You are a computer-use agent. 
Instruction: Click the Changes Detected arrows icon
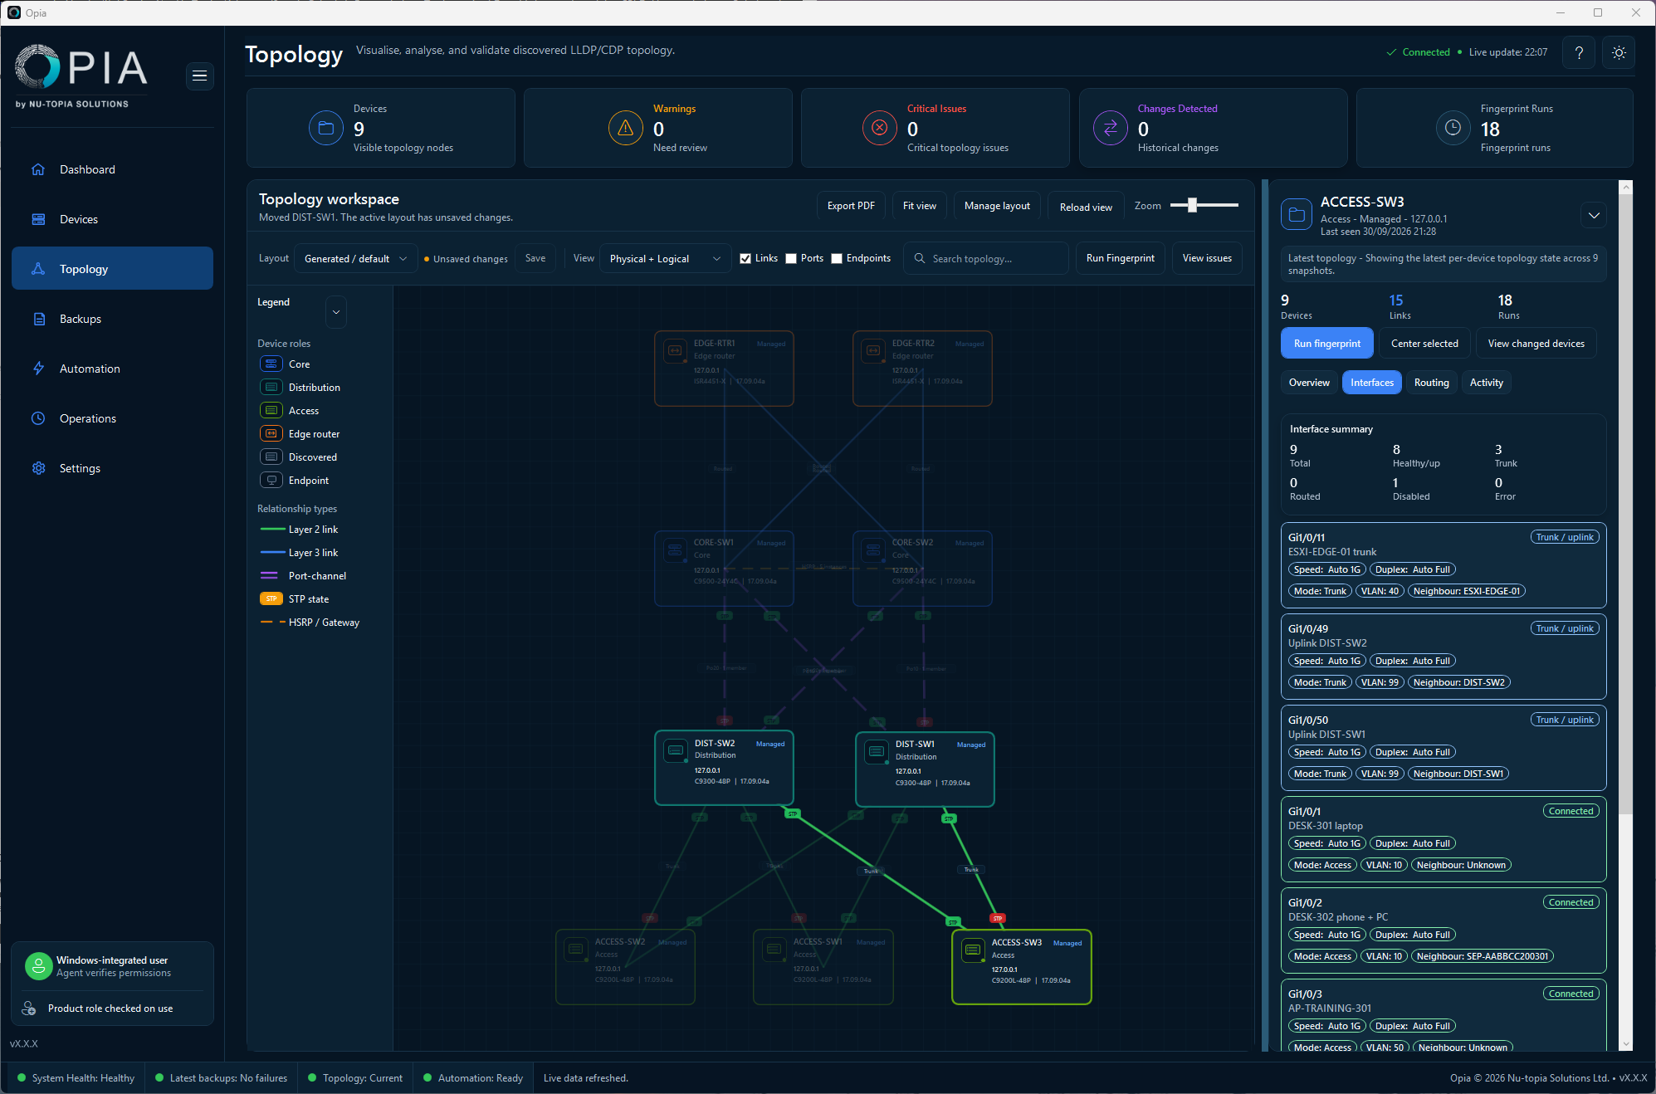(x=1111, y=128)
